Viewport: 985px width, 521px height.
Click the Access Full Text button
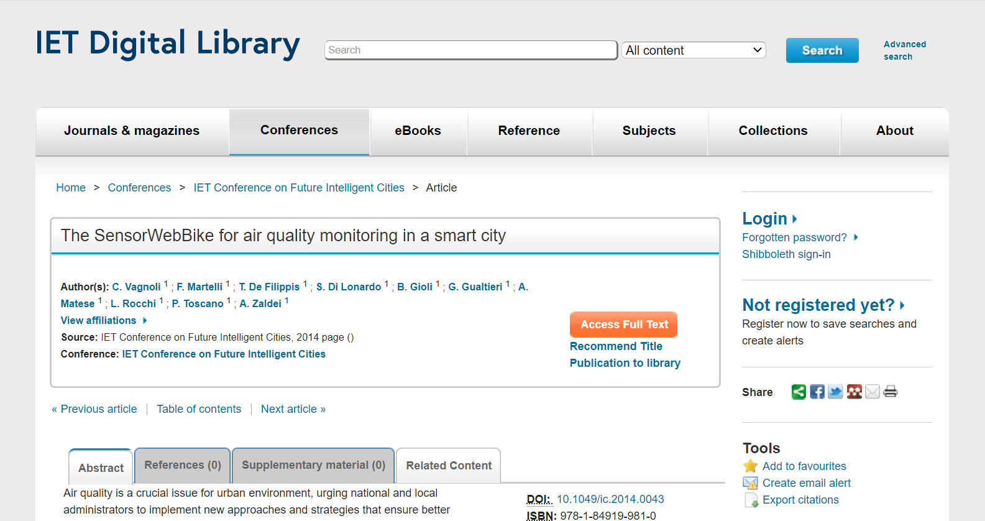tap(624, 325)
